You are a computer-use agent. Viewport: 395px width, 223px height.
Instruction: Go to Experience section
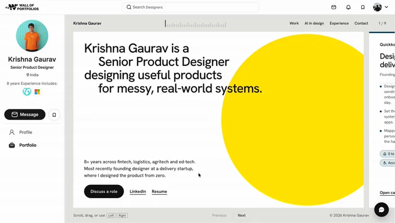[339, 23]
